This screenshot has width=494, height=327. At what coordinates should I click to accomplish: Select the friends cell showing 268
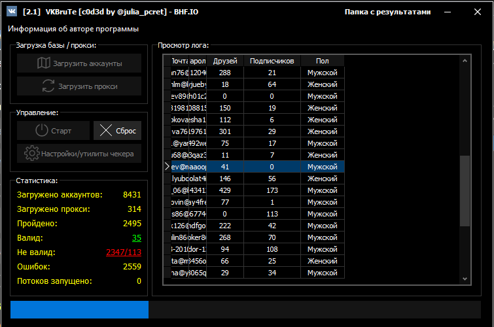coord(225,237)
